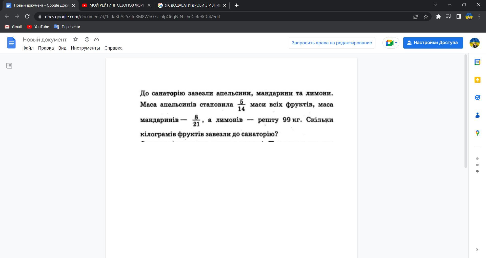Image resolution: width=486 pixels, height=258 pixels.
Task: Click the document title "Новый документ"
Action: click(x=45, y=40)
